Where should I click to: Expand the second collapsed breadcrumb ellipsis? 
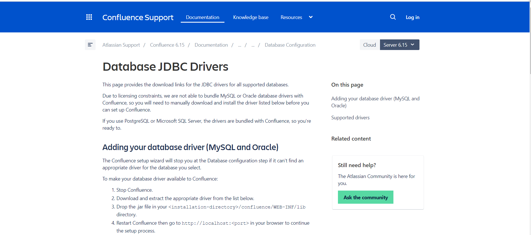253,45
